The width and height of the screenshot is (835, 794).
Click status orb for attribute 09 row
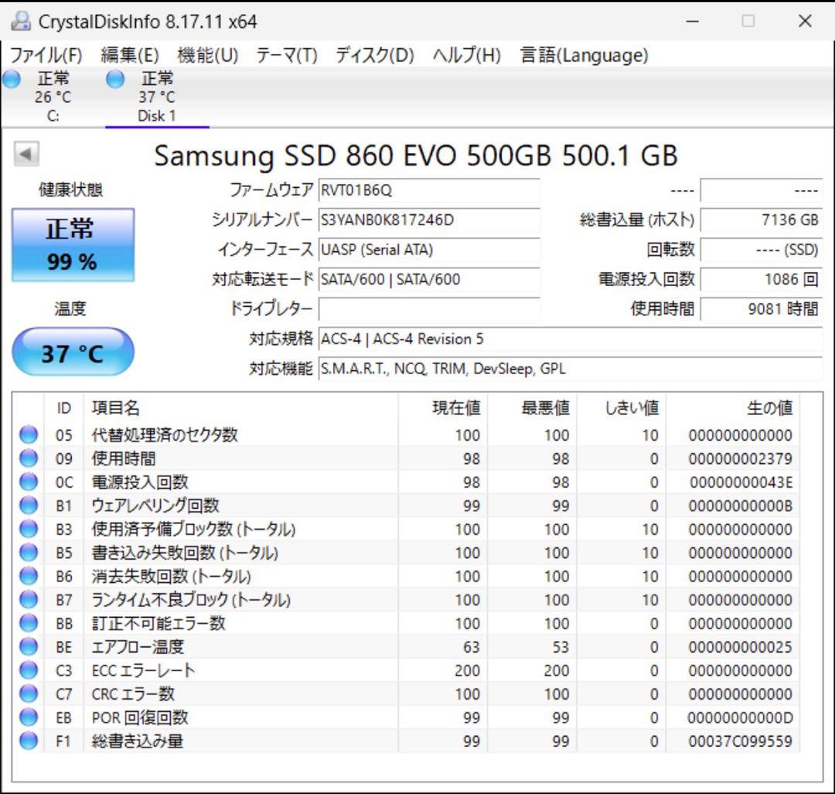click(x=29, y=458)
